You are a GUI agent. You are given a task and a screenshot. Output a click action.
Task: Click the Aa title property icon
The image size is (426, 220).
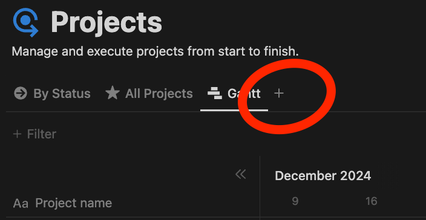click(21, 204)
